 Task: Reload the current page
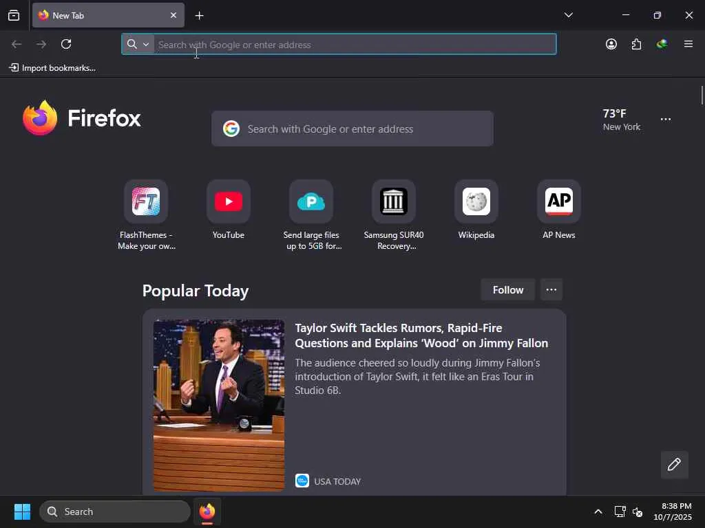pyautogui.click(x=66, y=44)
